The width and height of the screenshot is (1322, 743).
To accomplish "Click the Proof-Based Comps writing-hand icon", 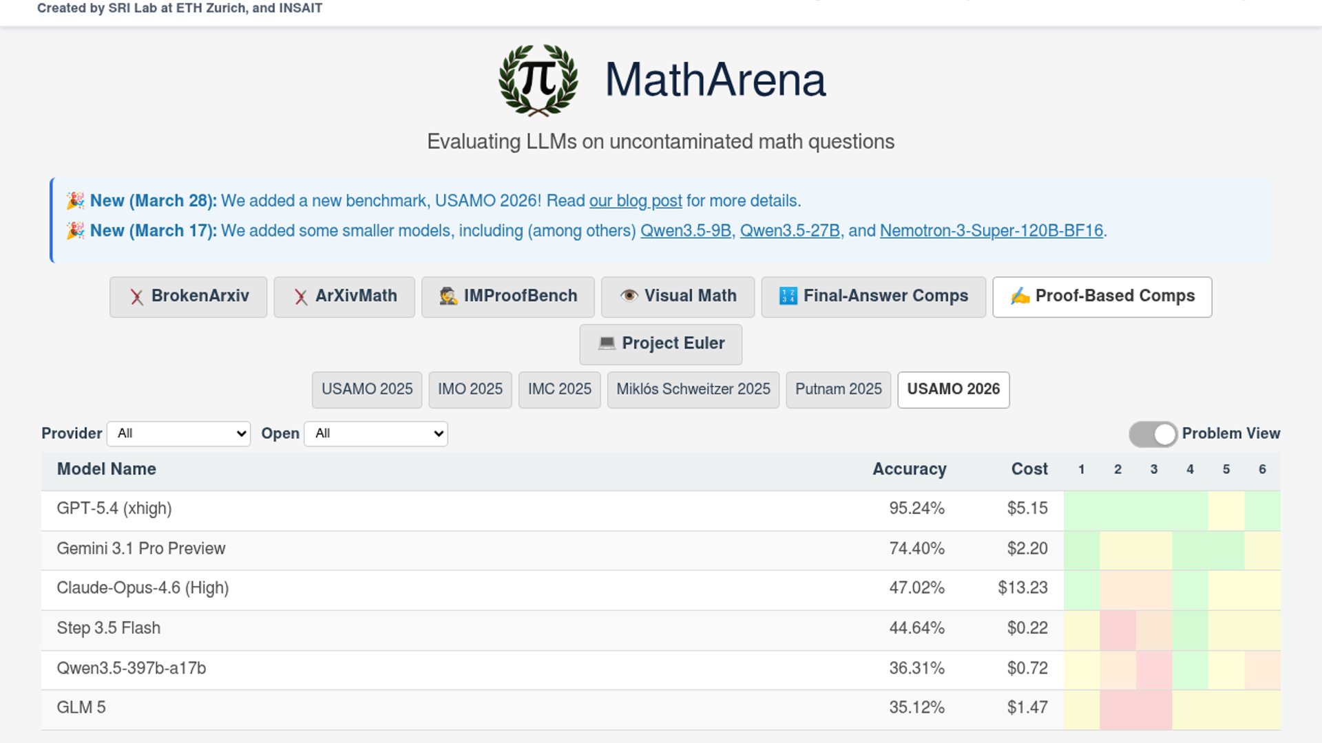I will coord(1020,296).
